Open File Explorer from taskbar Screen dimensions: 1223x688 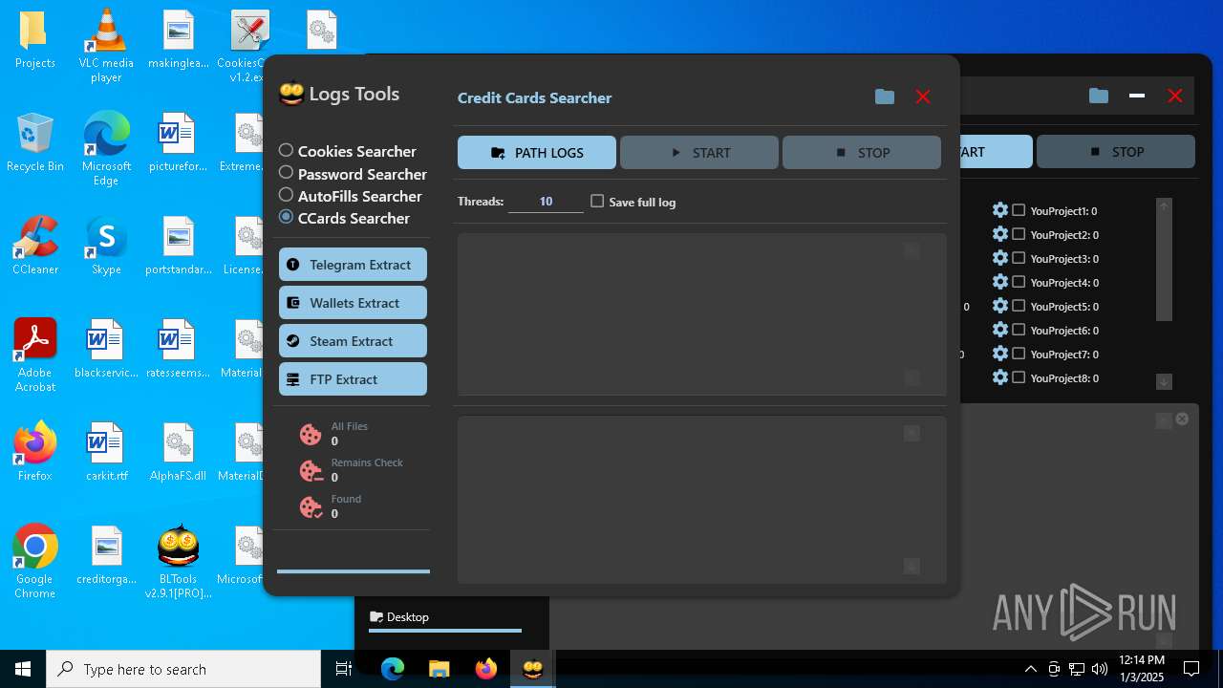[x=440, y=669]
